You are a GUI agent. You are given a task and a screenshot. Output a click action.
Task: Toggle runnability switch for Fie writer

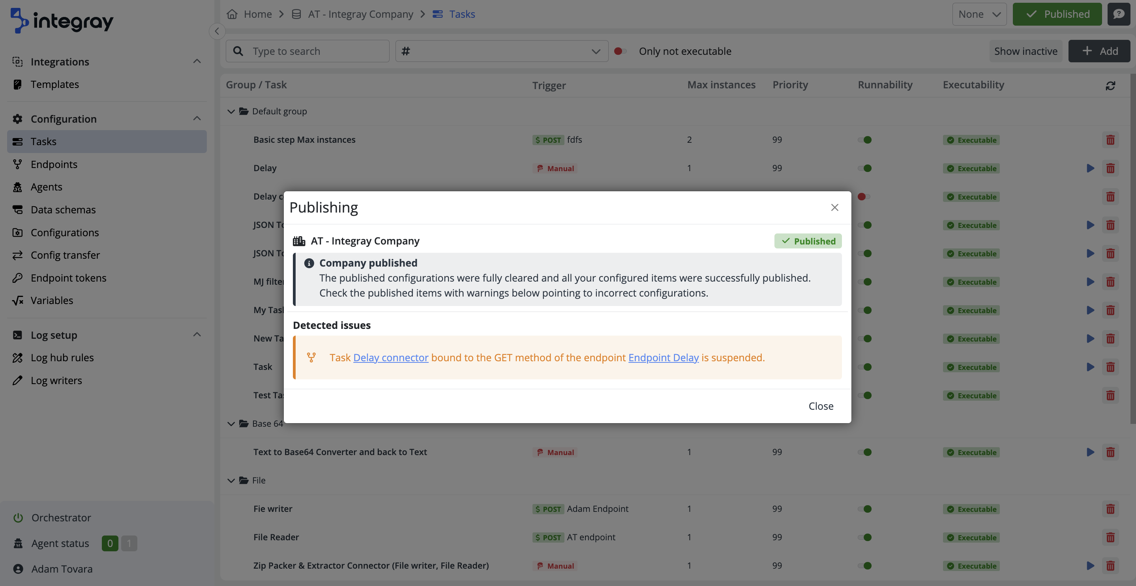864,509
